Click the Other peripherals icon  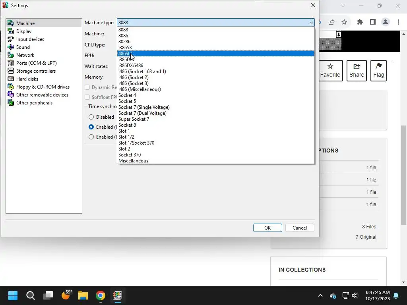pyautogui.click(x=11, y=103)
